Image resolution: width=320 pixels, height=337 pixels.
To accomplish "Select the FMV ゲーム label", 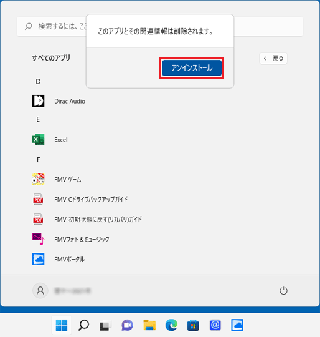I will click(x=68, y=180).
